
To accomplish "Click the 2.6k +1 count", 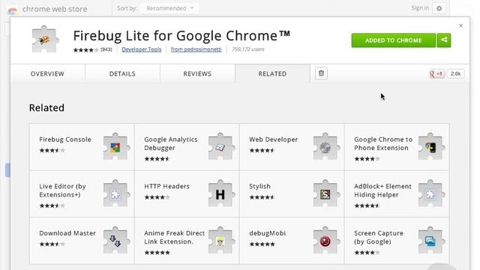I will [455, 73].
